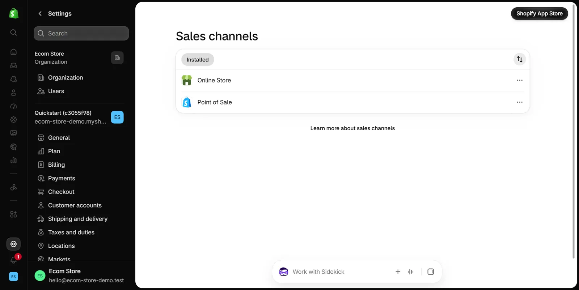The height and width of the screenshot is (290, 579).
Task: Click the Point of Sale app icon
Action: pyautogui.click(x=187, y=102)
